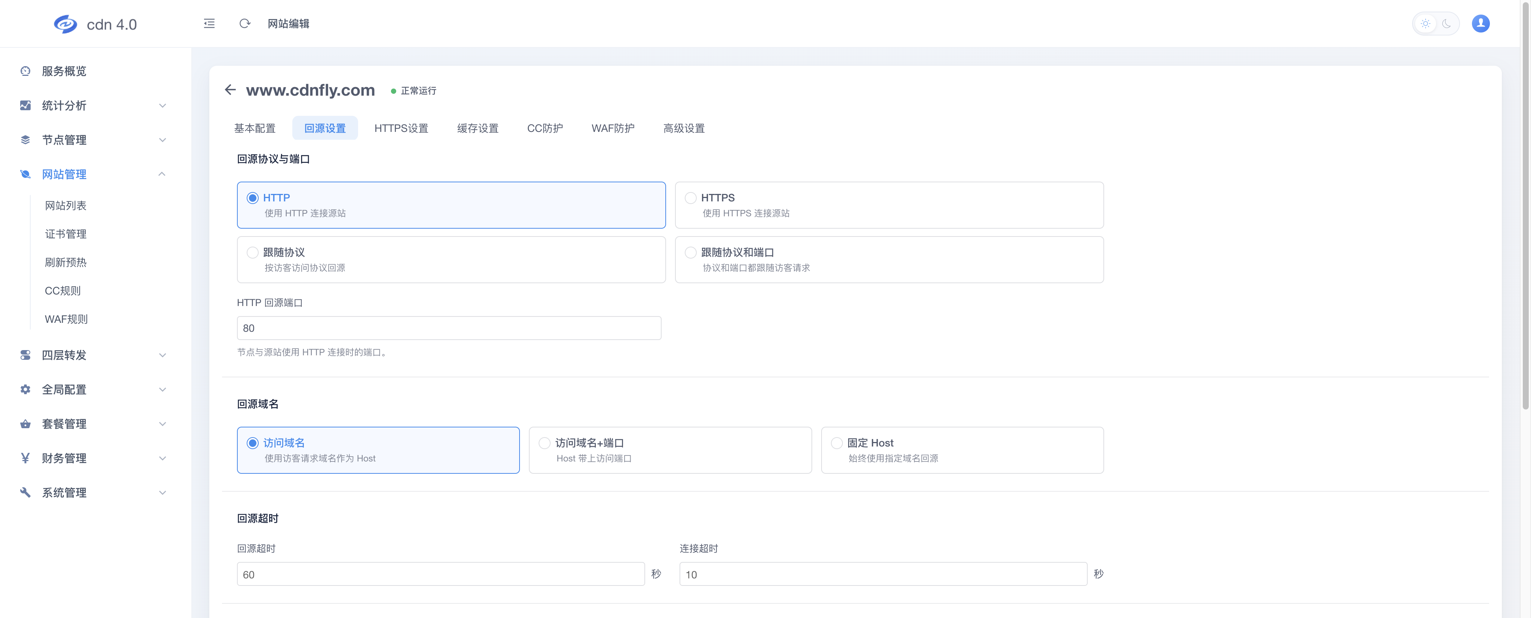Switch to light theme sun icon
The width and height of the screenshot is (1531, 618).
1425,24
